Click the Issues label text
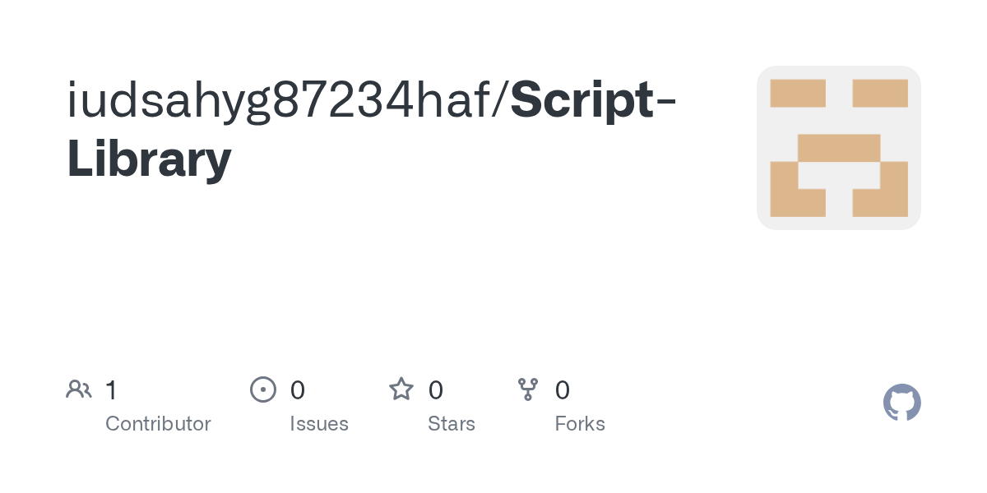Image resolution: width=987 pixels, height=493 pixels. click(x=319, y=424)
